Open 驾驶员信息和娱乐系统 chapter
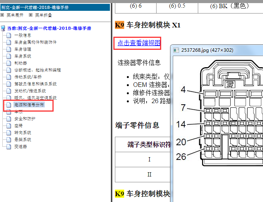Image resolution: width=263 pixels, height=202 pixels. click(35, 84)
